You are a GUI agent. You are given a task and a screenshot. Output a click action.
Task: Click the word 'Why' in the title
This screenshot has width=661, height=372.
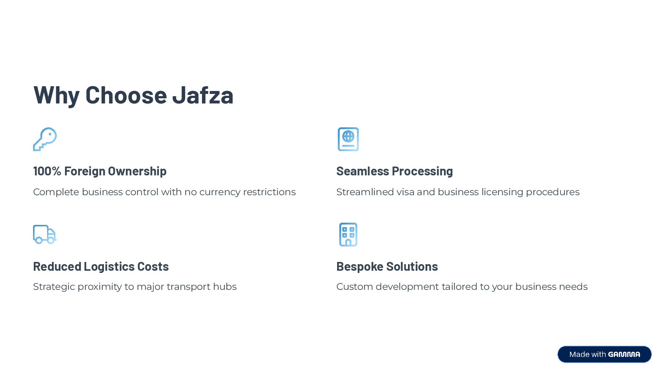[56, 95]
